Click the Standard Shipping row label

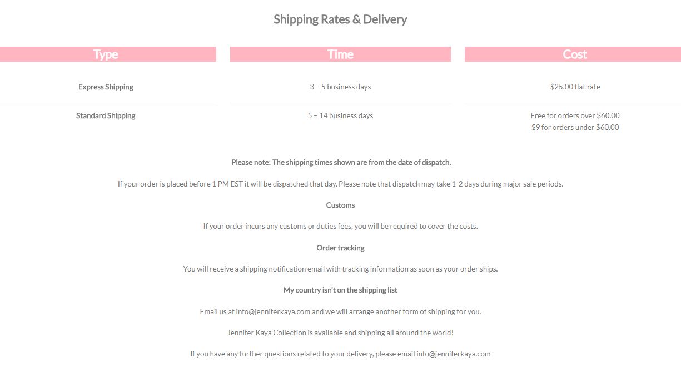click(106, 115)
